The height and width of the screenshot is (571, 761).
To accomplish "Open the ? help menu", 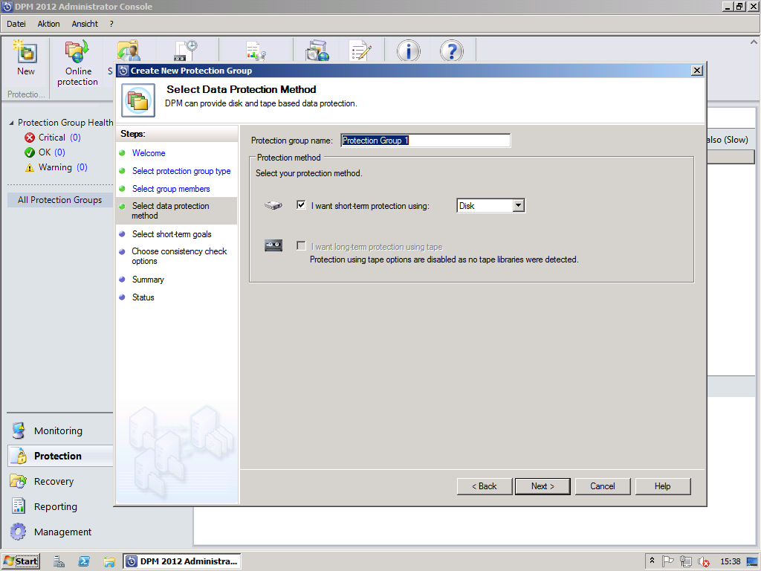I will pos(111,24).
